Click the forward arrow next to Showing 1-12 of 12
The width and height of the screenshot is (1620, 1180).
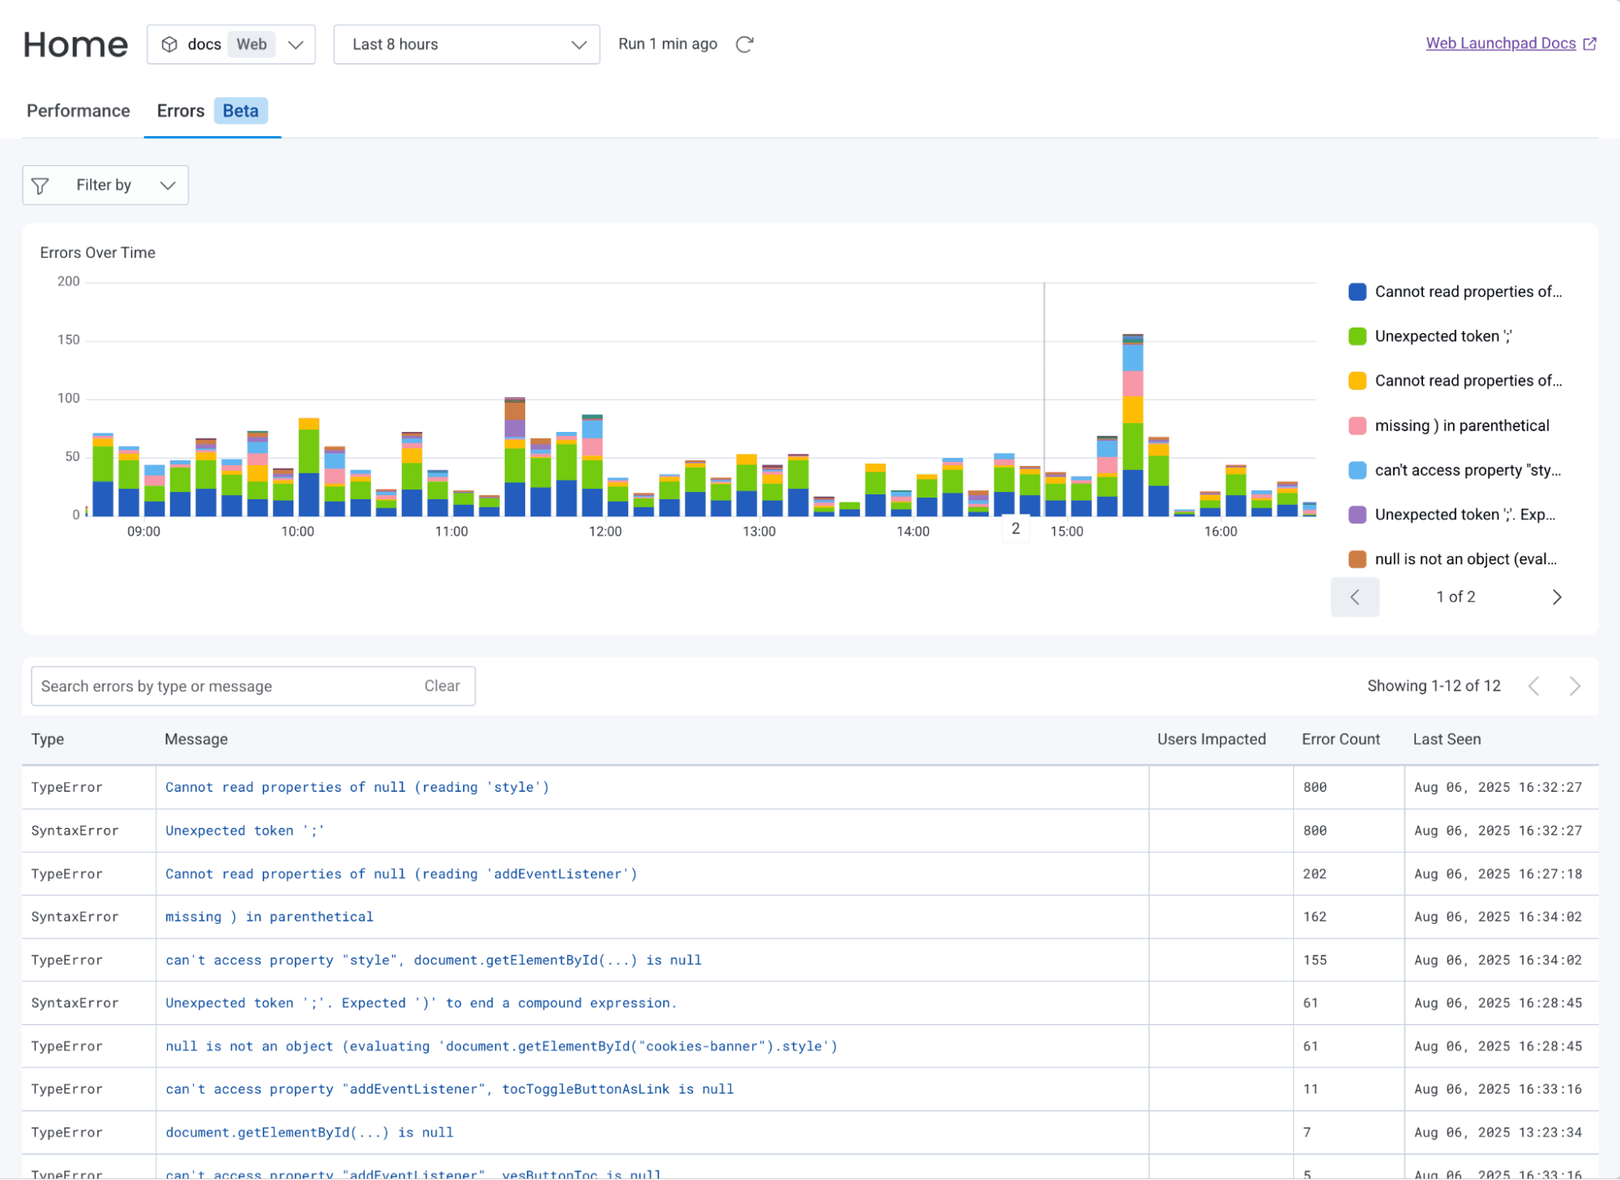pos(1575,686)
